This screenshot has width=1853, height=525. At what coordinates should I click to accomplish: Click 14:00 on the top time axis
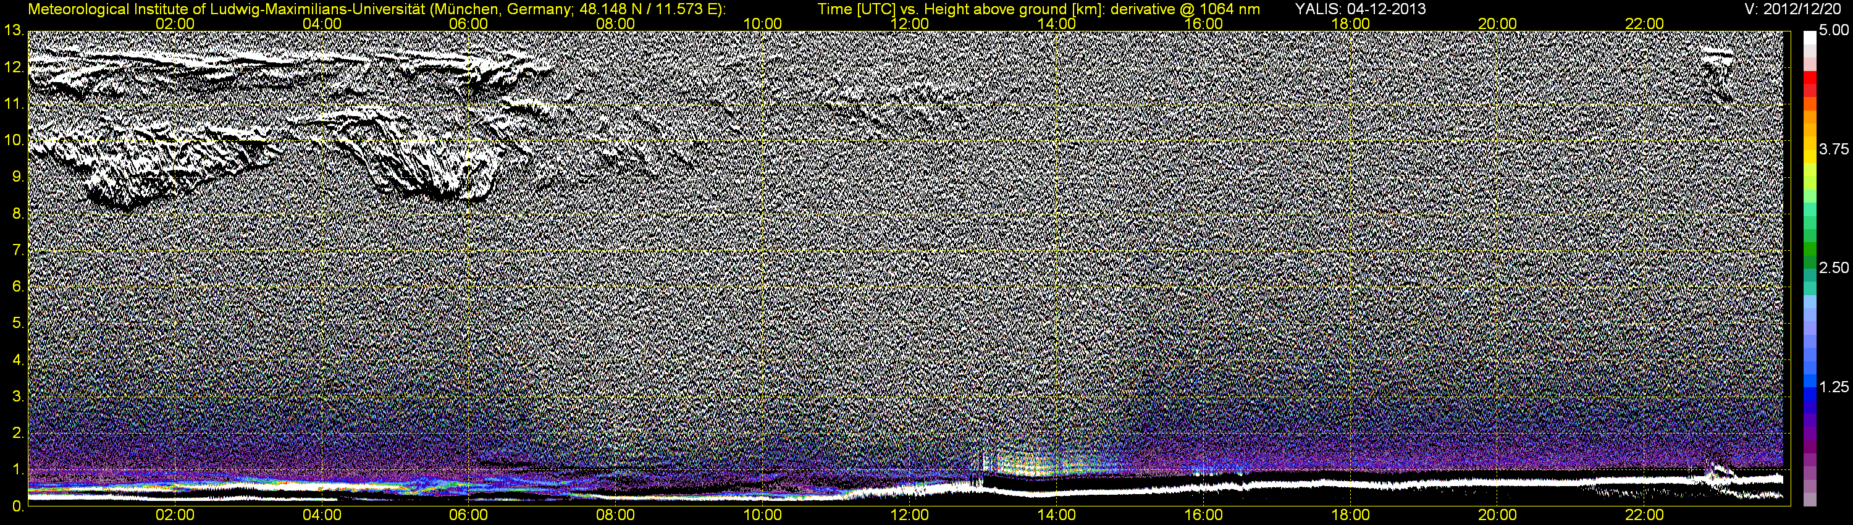tap(1057, 23)
